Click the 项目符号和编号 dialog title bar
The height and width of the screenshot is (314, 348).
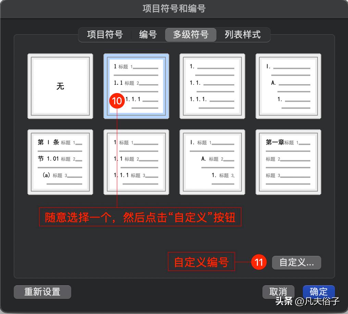(174, 9)
